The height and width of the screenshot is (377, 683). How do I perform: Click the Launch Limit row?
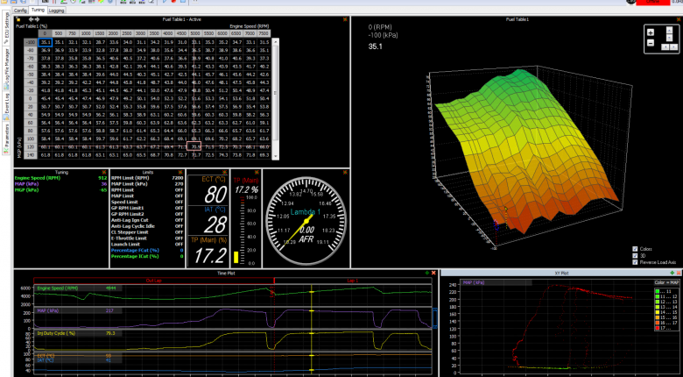[147, 244]
